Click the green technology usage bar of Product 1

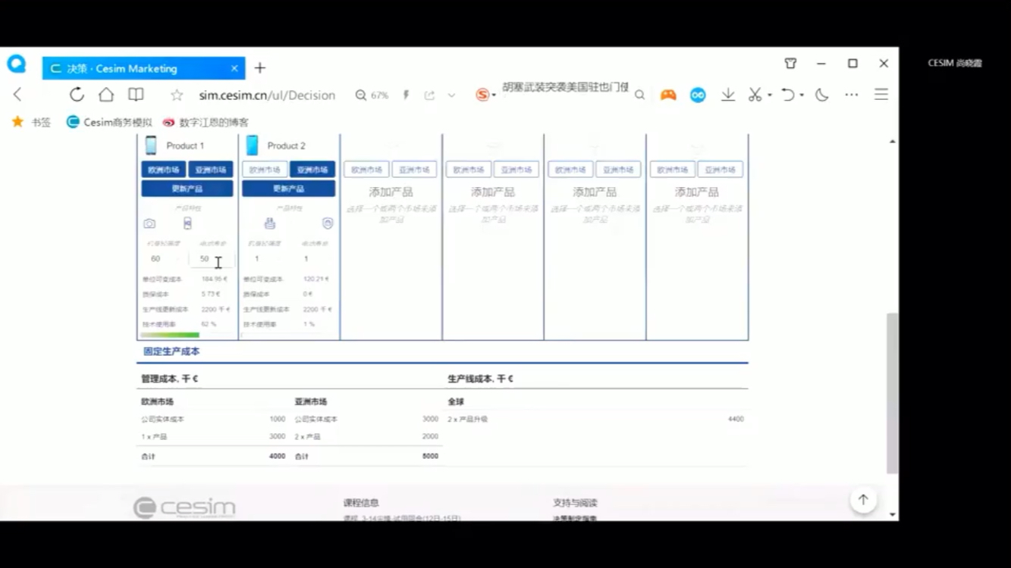tap(170, 335)
